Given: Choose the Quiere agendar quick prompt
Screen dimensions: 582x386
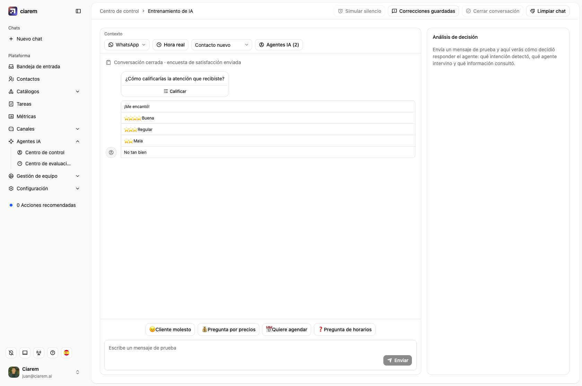Looking at the screenshot, I should tap(286, 330).
